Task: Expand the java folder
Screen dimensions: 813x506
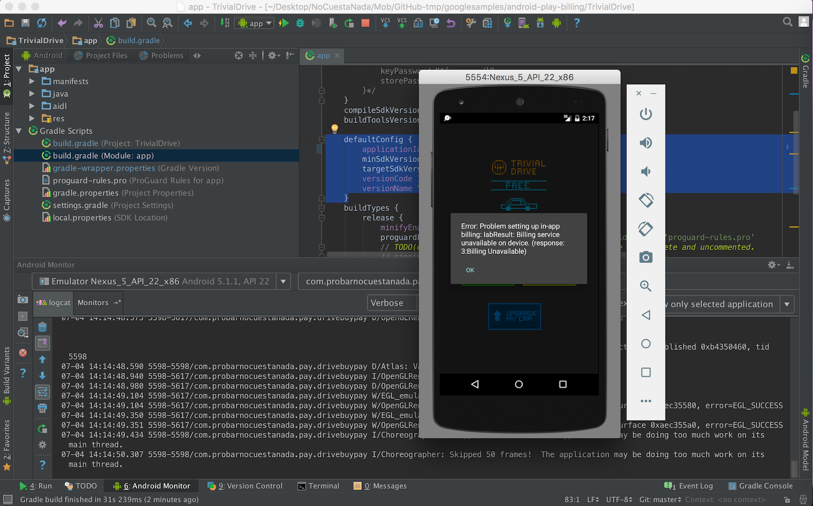Action: pos(32,93)
